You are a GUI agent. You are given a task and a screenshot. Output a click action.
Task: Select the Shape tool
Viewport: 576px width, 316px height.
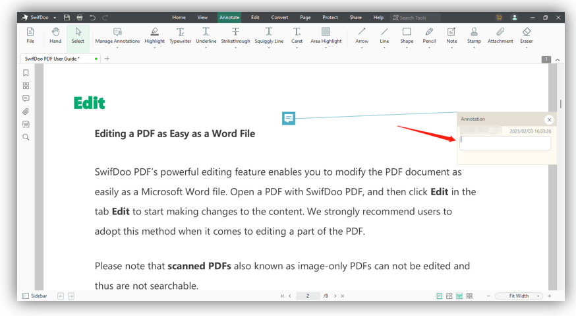407,36
